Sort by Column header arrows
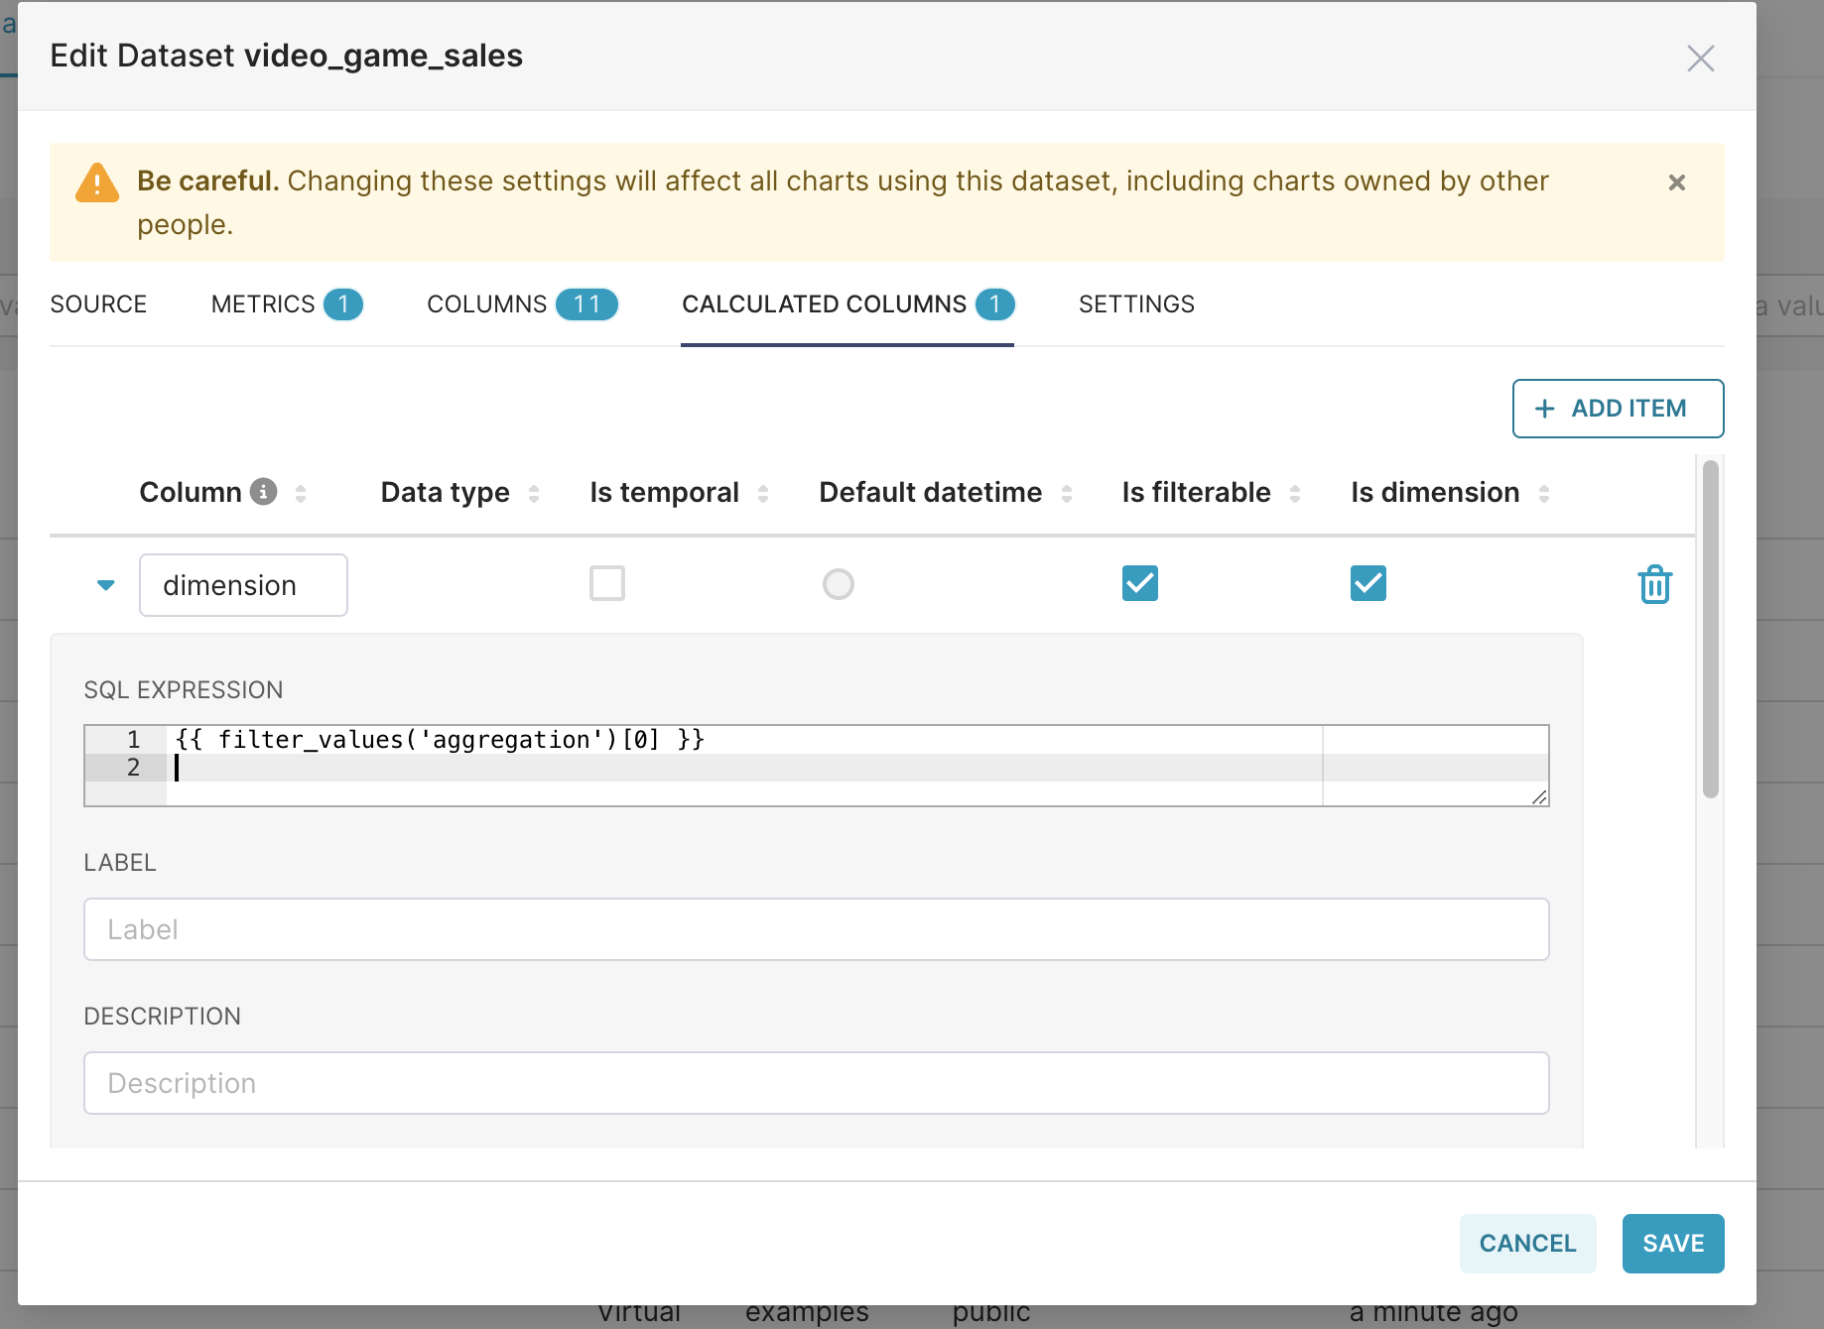 (301, 493)
